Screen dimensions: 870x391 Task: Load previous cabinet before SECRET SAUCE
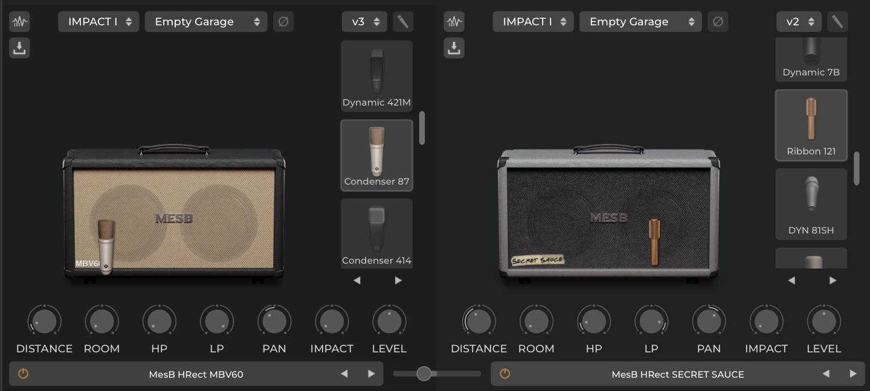(826, 374)
